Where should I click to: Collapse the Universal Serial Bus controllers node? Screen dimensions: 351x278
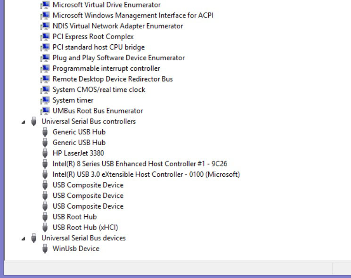24,122
